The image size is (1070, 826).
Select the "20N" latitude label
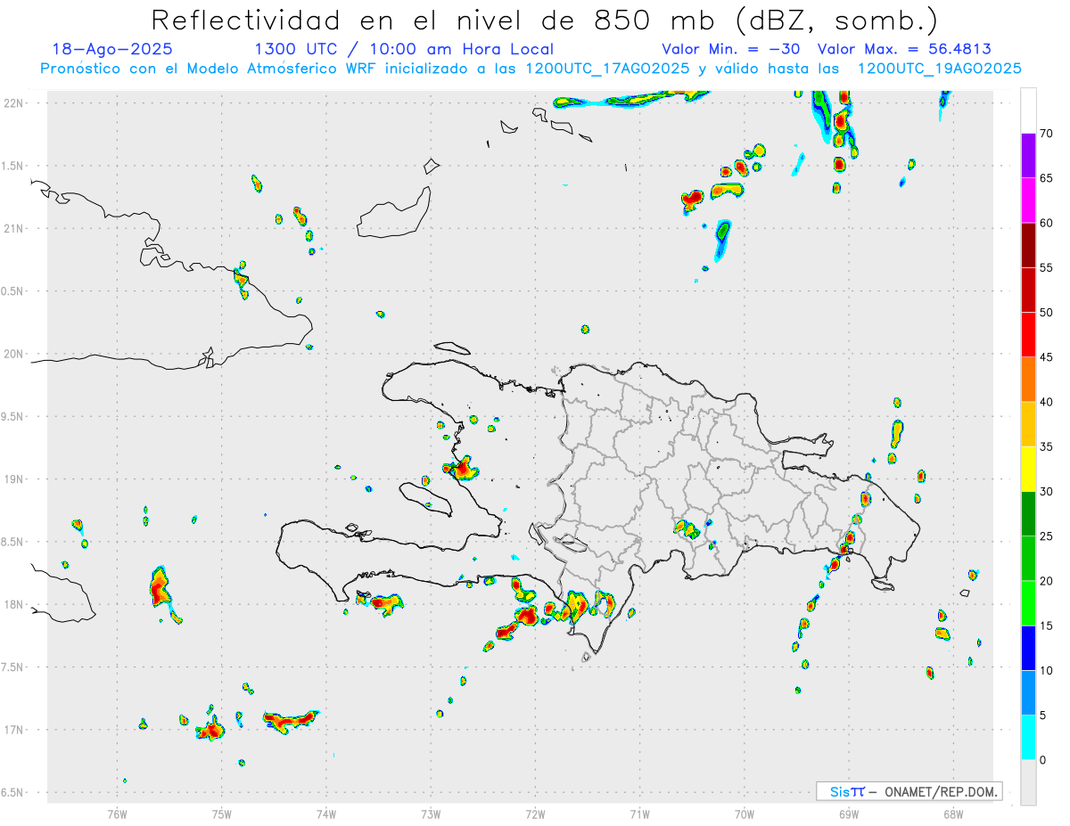(x=15, y=354)
